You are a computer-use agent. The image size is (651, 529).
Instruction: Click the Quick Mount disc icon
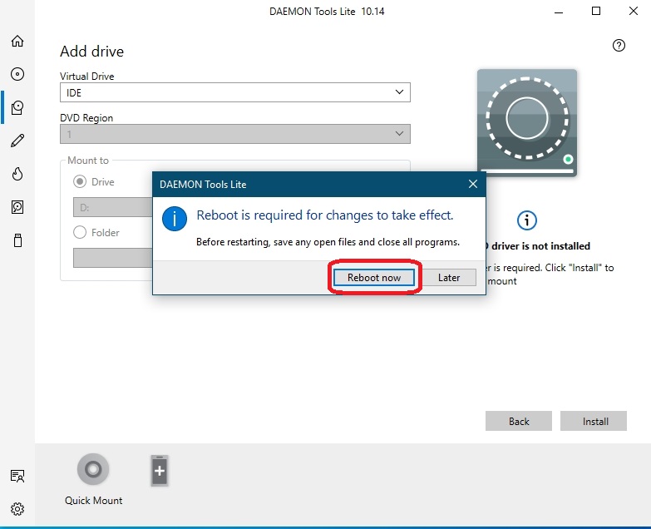coord(93,469)
